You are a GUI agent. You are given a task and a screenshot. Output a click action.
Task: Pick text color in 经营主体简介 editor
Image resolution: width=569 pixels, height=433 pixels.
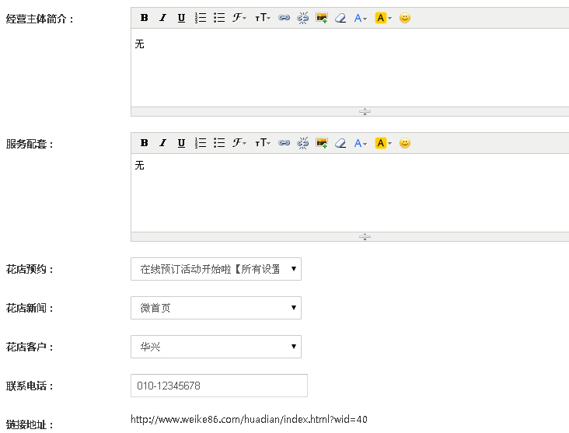point(361,18)
